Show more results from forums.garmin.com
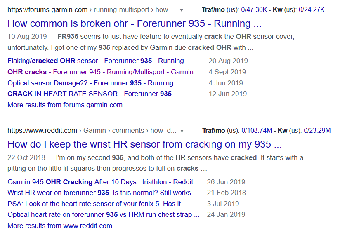 (x=65, y=105)
